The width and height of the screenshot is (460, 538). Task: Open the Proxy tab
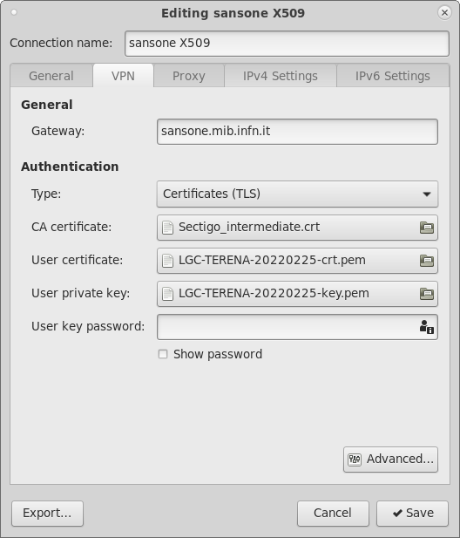point(189,76)
